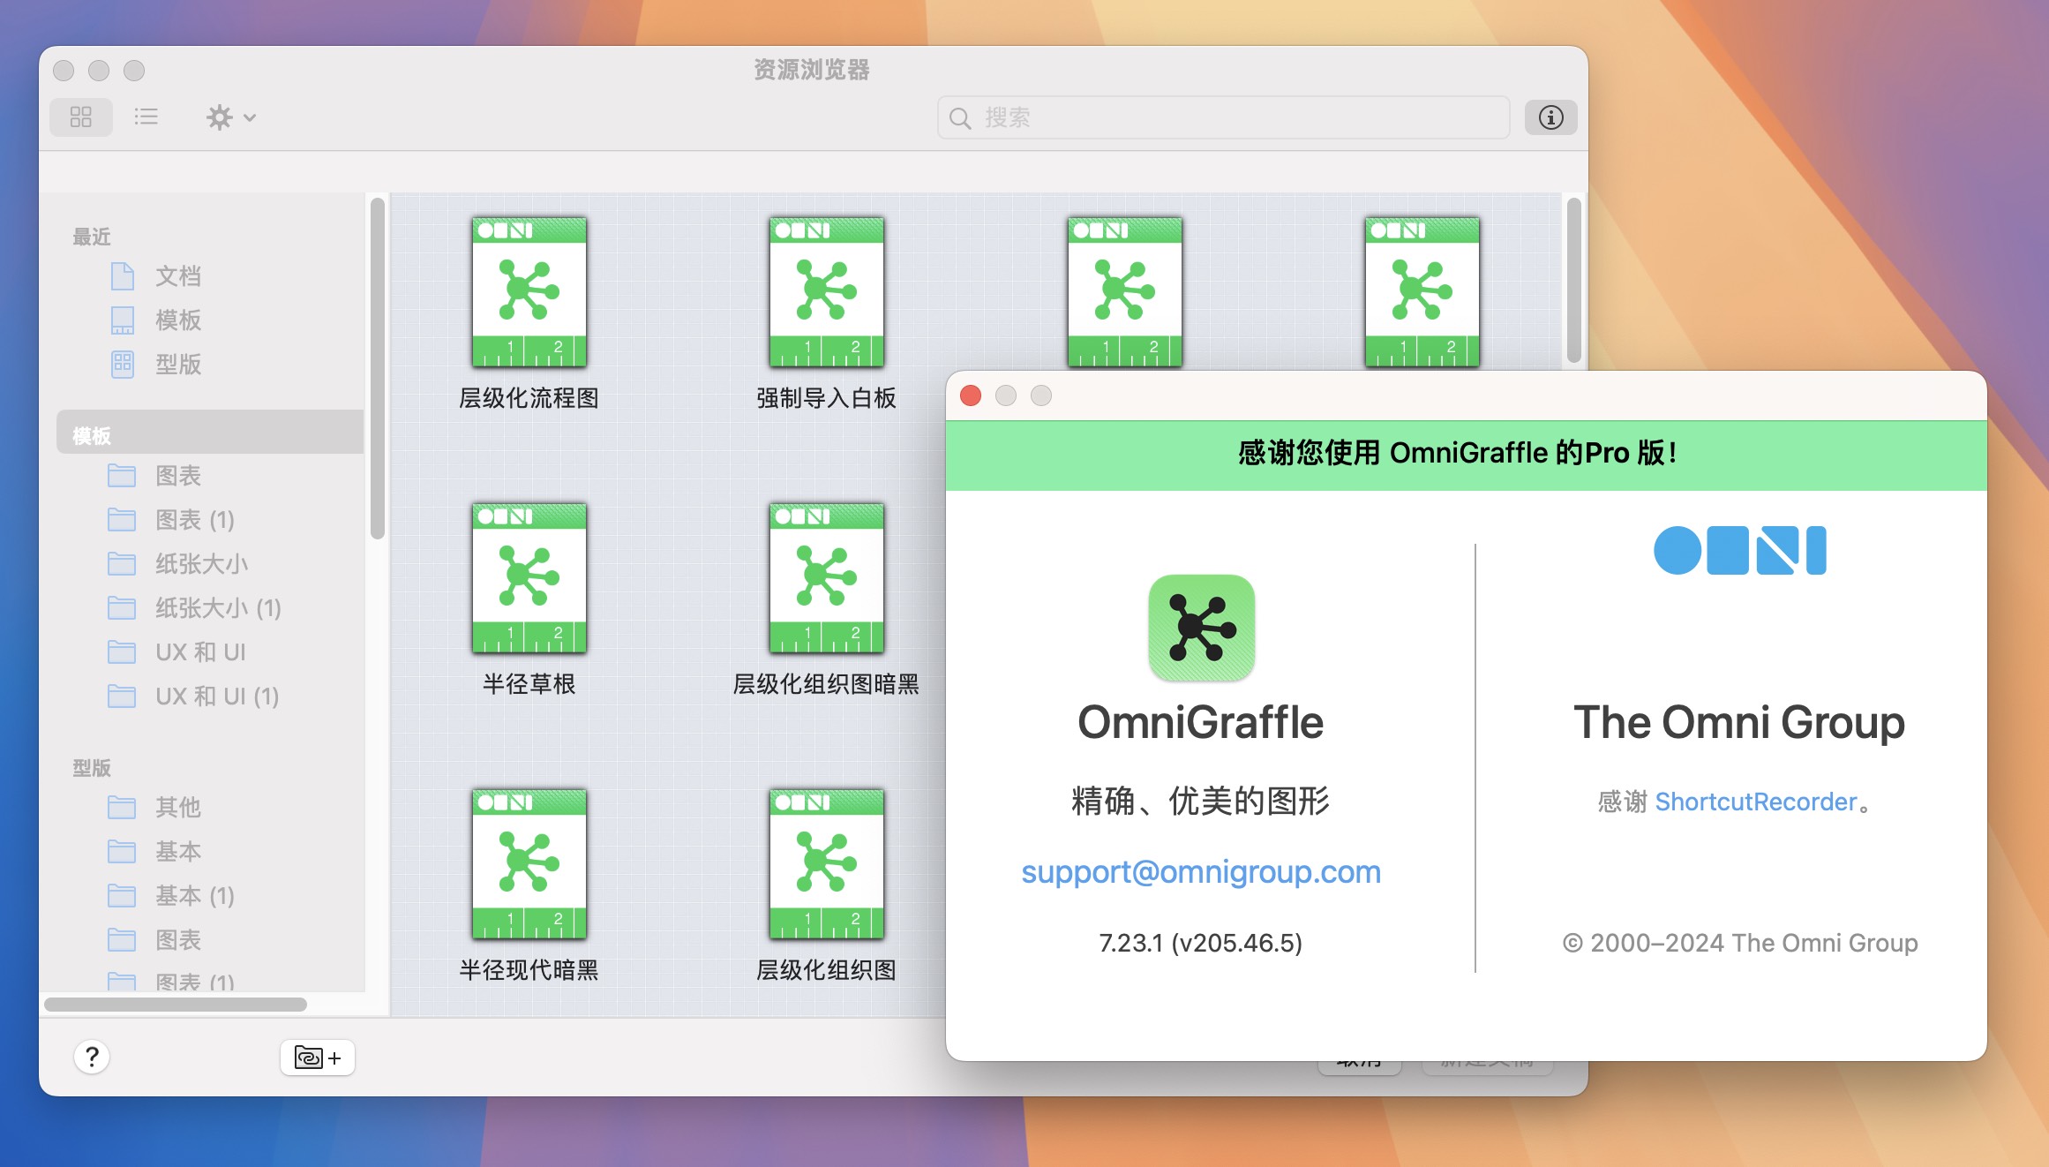Select the 强制导入白板 template thumbnail
This screenshot has width=2049, height=1167.
tap(827, 292)
